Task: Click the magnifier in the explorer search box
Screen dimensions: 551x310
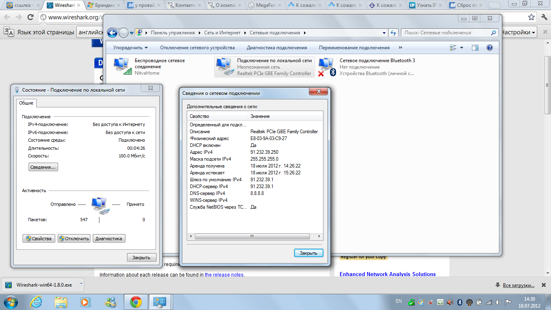Action: 494,33
